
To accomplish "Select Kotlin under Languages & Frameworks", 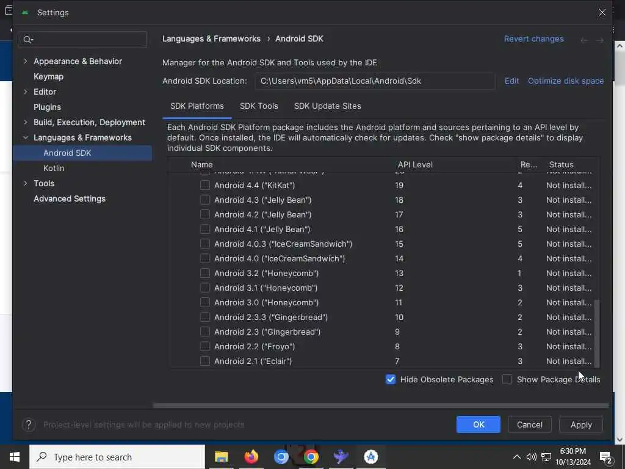I will (x=54, y=169).
